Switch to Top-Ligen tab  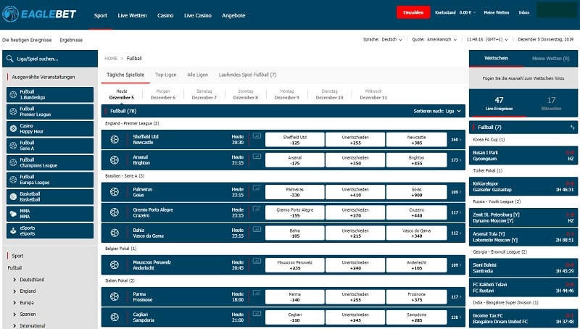click(166, 75)
